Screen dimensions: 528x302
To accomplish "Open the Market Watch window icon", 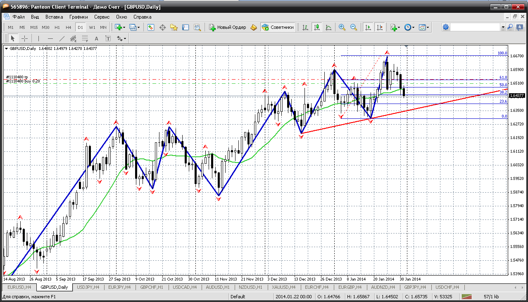I will point(151,27).
